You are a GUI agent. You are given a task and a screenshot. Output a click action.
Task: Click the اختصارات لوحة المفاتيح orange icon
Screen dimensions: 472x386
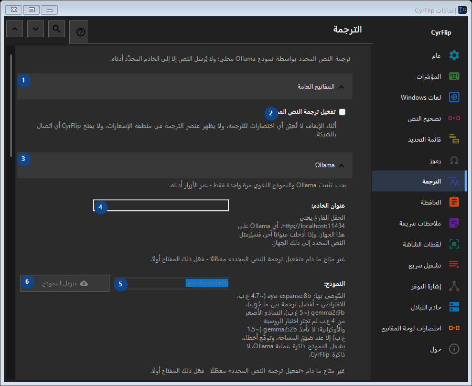pyautogui.click(x=454, y=328)
